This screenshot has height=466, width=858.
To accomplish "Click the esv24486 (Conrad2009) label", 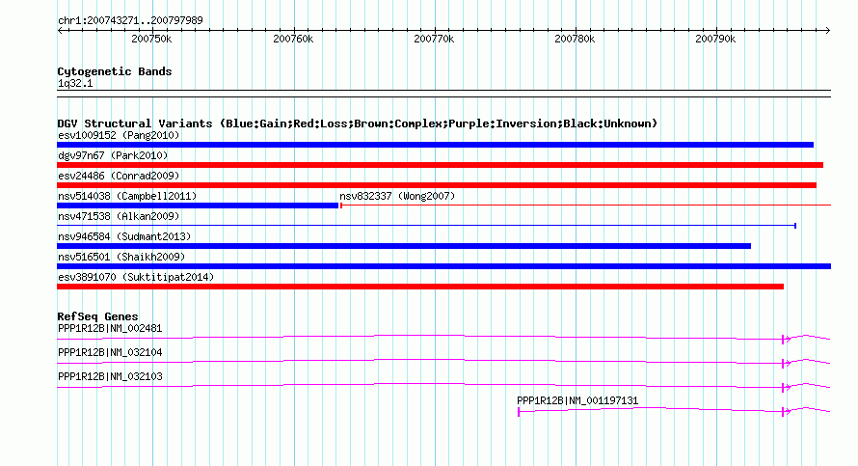I will click(x=119, y=176).
